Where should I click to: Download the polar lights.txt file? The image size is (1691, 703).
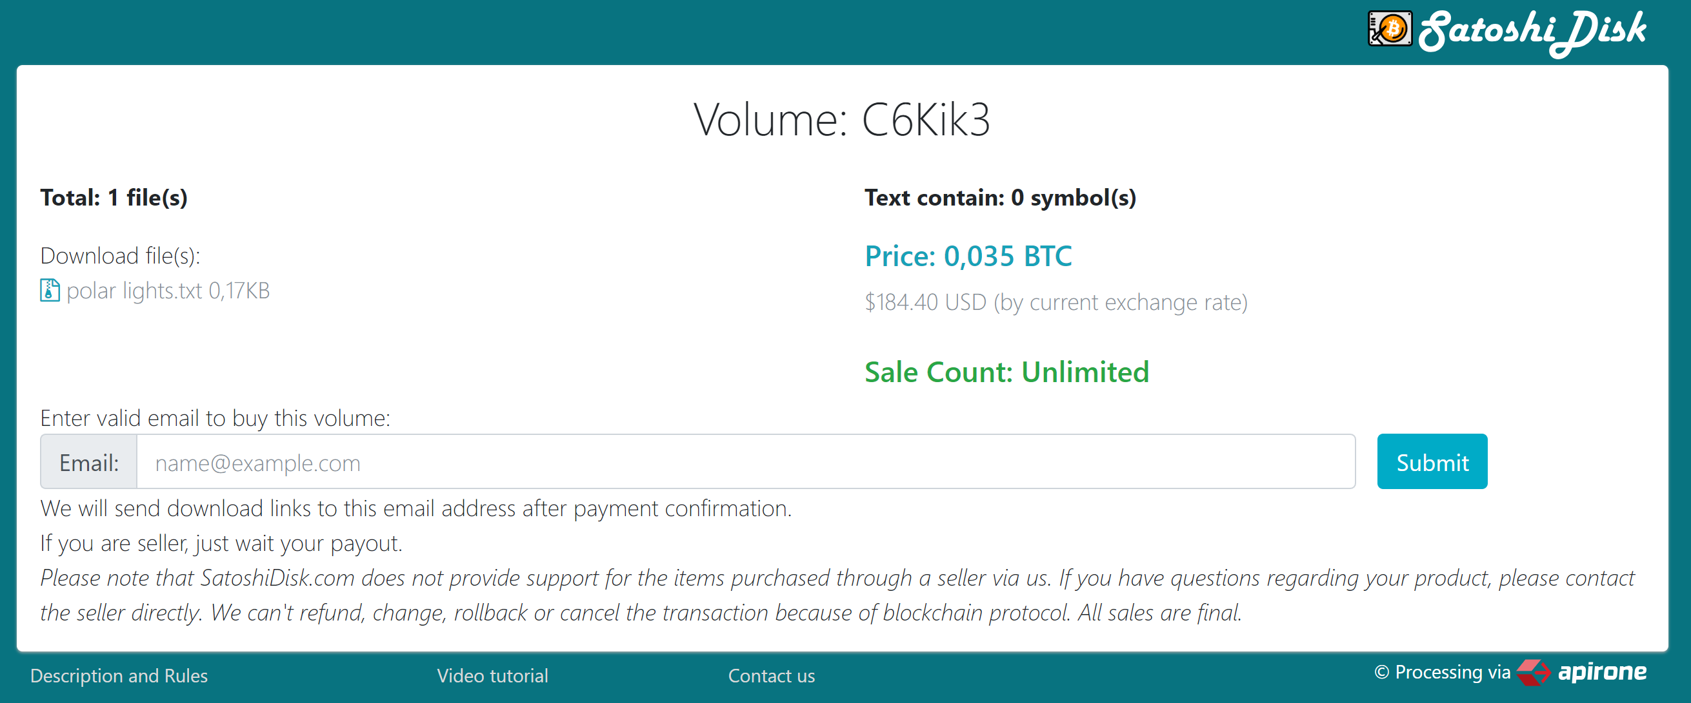(x=168, y=291)
